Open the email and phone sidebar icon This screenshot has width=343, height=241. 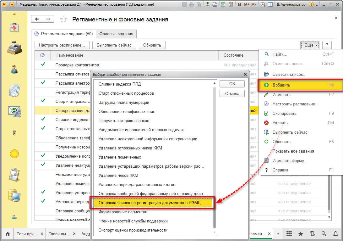(x=14, y=111)
